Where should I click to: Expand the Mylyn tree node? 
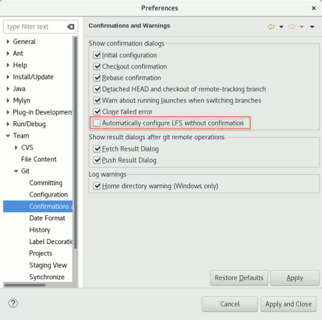[x=8, y=100]
